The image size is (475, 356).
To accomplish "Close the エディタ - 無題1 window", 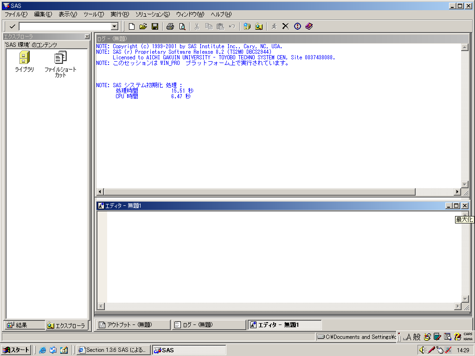I will pos(465,206).
